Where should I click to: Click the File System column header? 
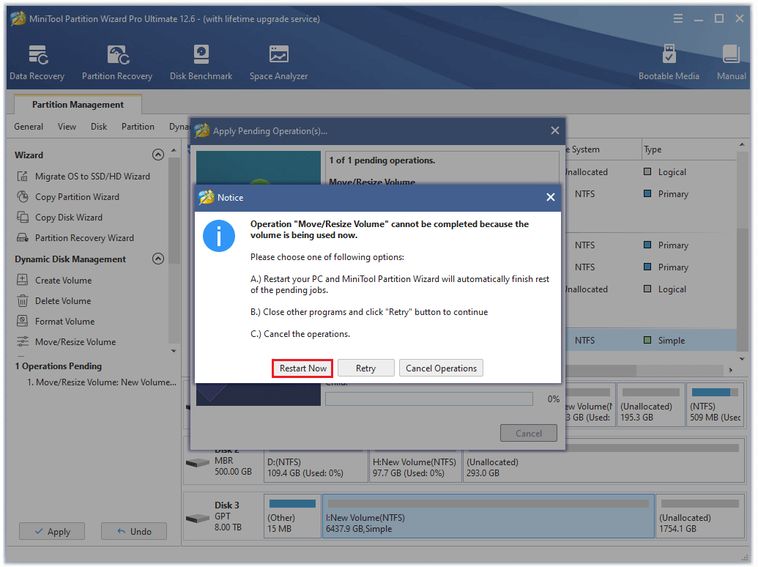click(x=603, y=149)
